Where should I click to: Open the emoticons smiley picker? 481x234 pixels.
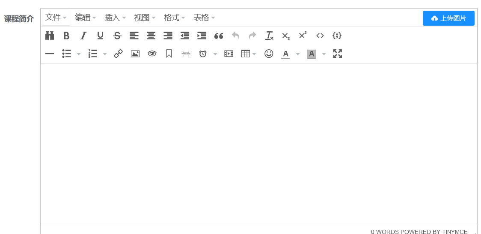[269, 54]
